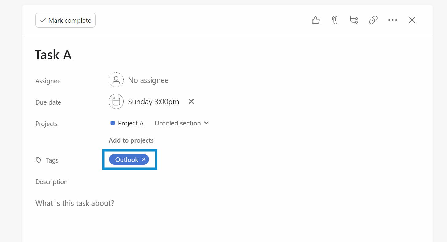Click the Task A title field
The height and width of the screenshot is (242, 447).
pos(53,55)
